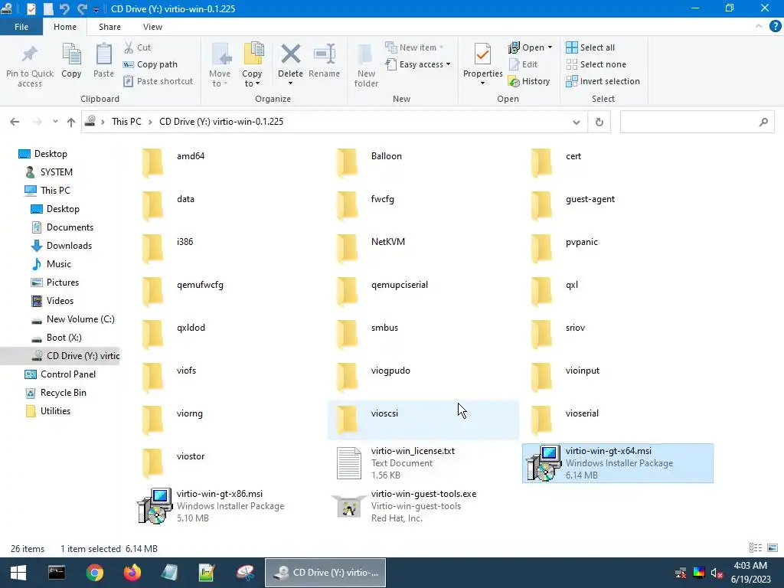784x588 pixels.
Task: Click Select all in ribbon
Action: (590, 47)
